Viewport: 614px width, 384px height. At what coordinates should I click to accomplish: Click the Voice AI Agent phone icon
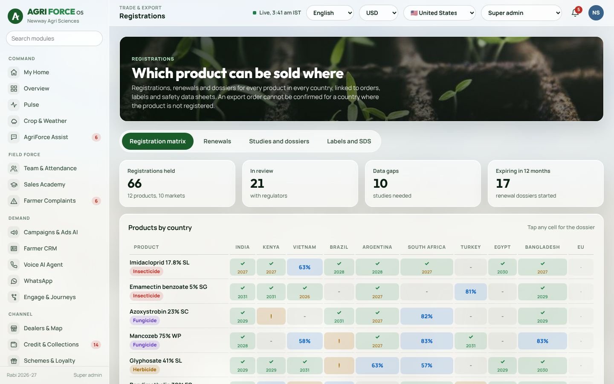tap(14, 265)
